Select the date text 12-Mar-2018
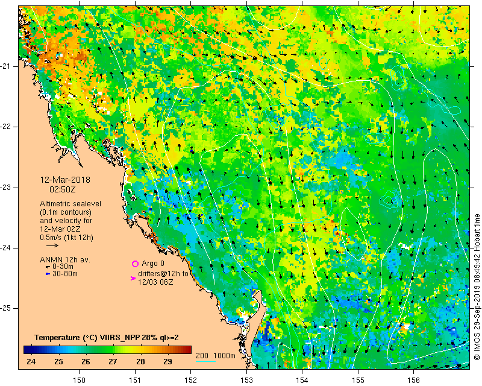 pyautogui.click(x=65, y=180)
